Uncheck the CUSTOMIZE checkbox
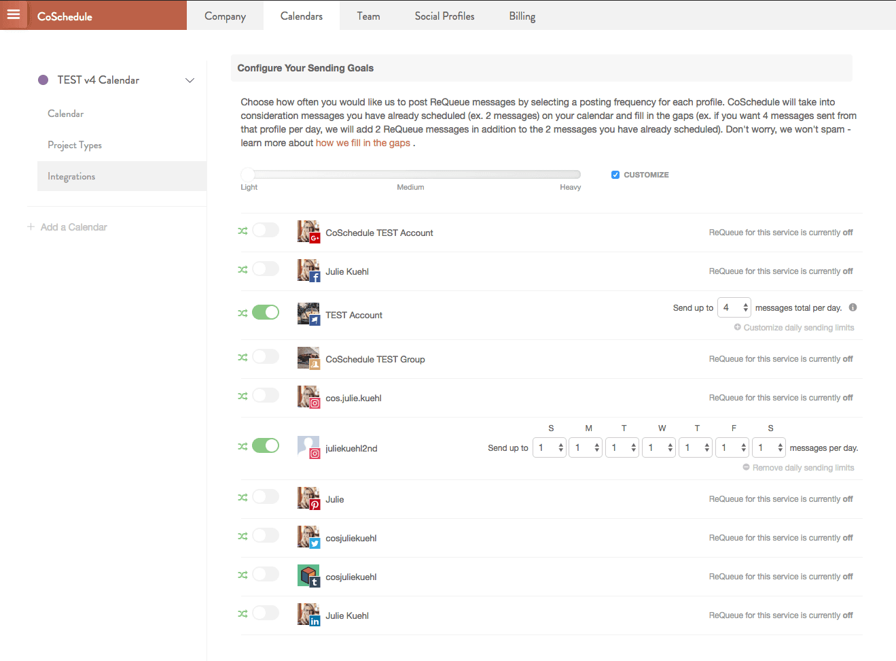 point(615,175)
